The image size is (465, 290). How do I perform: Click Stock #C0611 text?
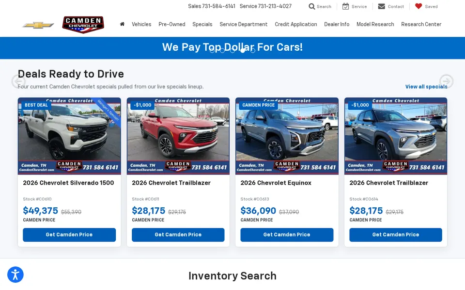pyautogui.click(x=146, y=199)
